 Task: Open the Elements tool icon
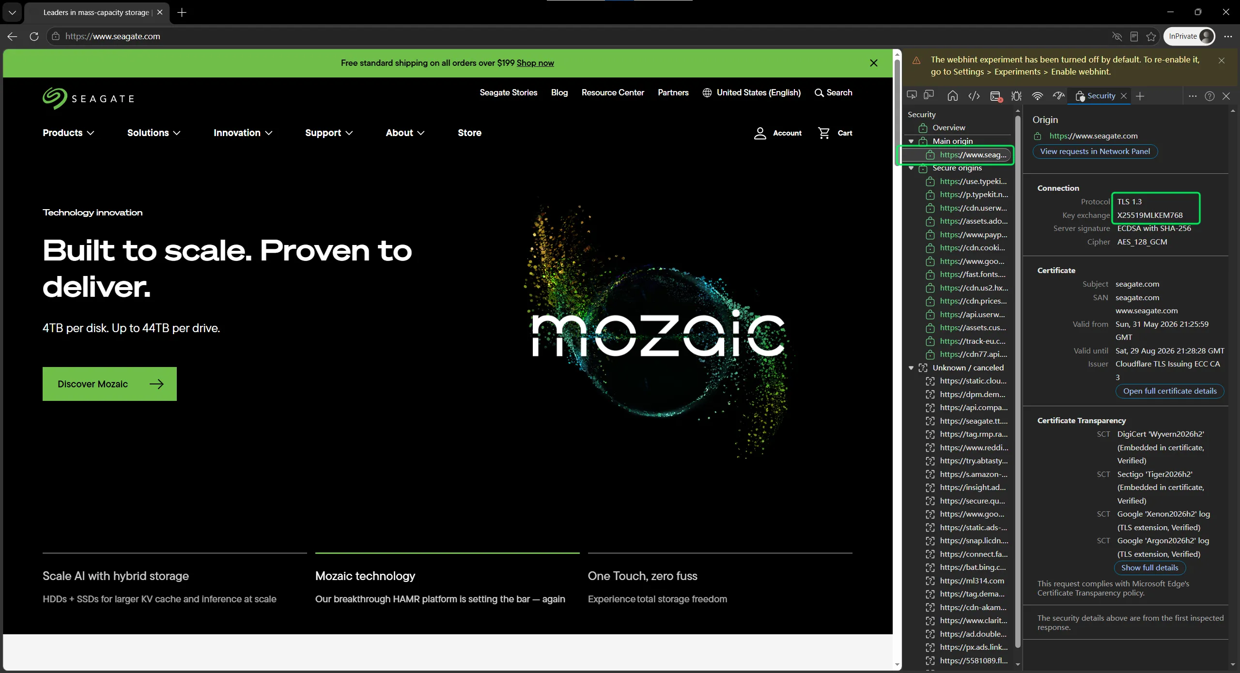974,96
